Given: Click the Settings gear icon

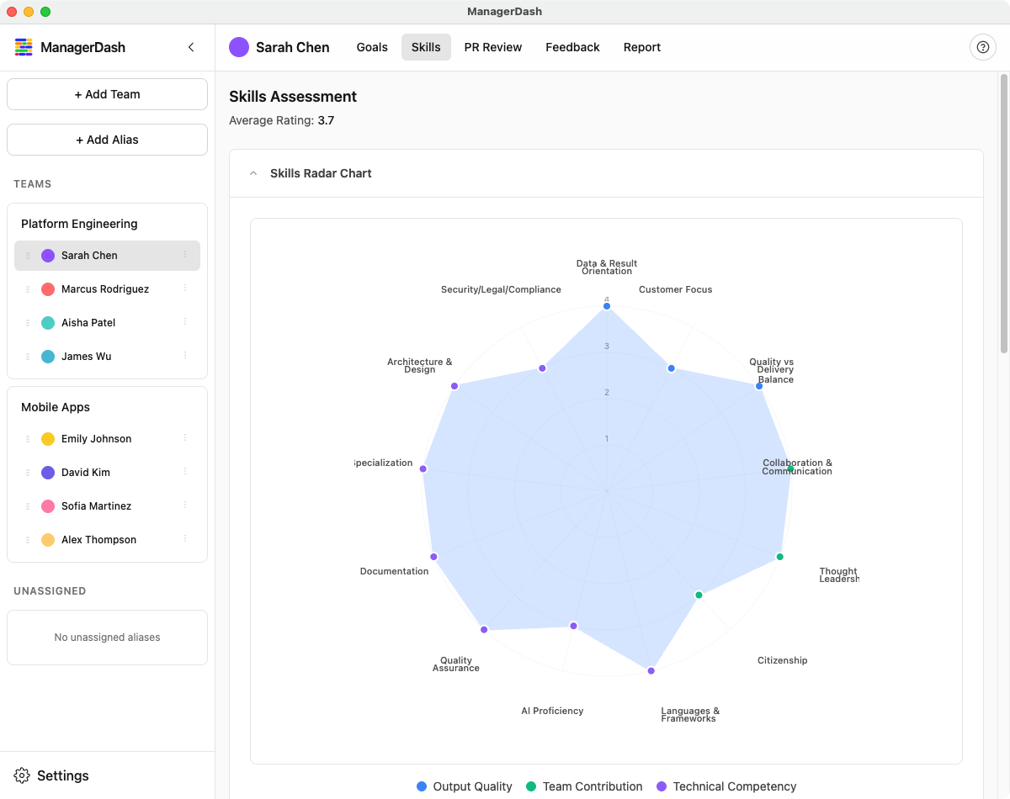Looking at the screenshot, I should coord(23,775).
